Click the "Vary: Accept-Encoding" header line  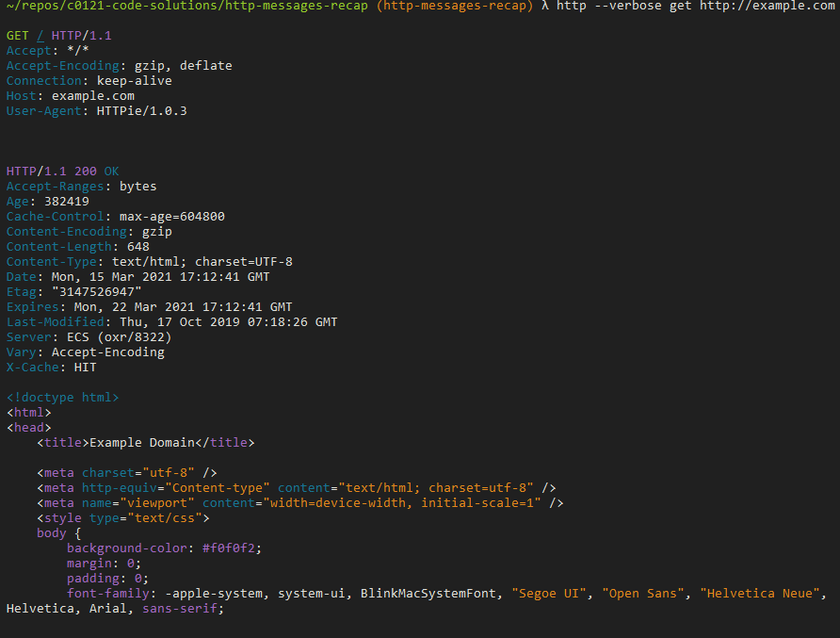[x=85, y=352]
